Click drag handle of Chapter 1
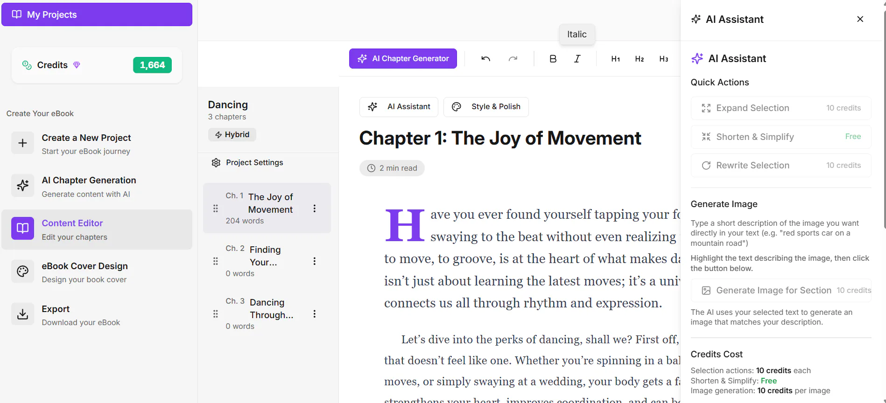Screen dimensions: 886x403 coord(215,208)
